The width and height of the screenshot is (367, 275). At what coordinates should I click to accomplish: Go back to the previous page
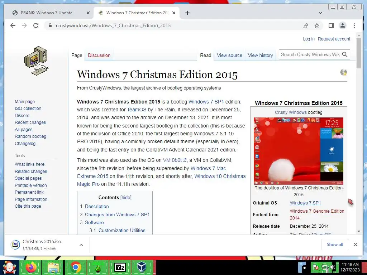click(x=13, y=25)
